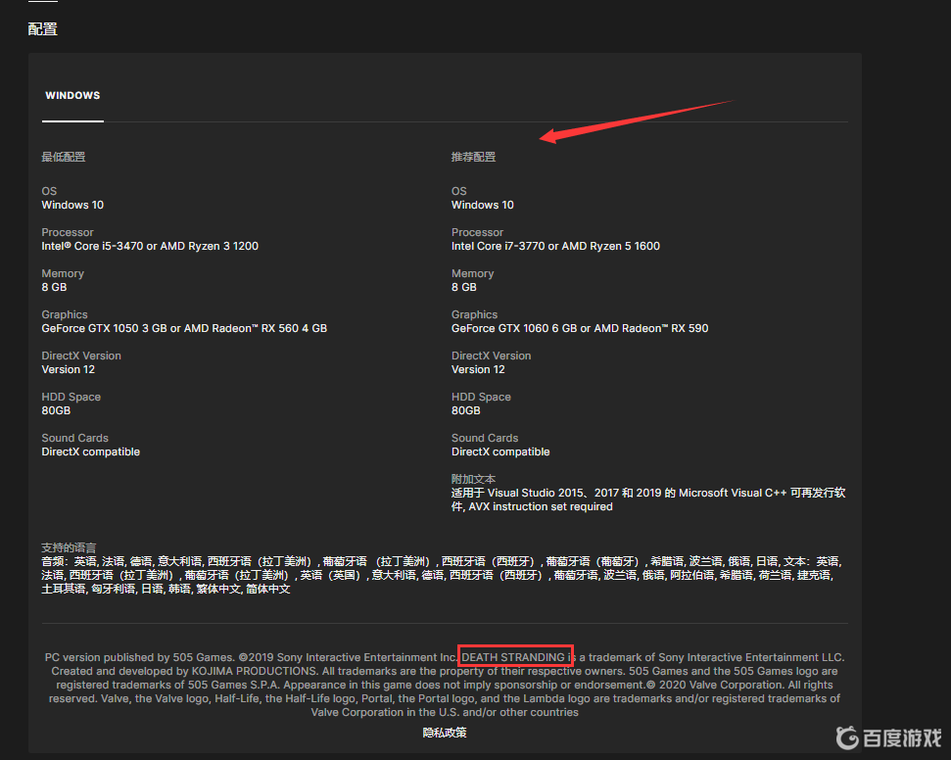The width and height of the screenshot is (951, 760).
Task: Click the 支持的语言 label
Action: click(x=69, y=547)
